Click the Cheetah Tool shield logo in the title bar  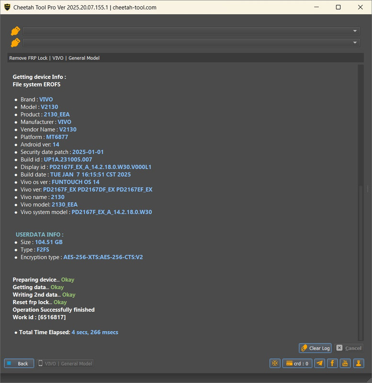point(7,7)
